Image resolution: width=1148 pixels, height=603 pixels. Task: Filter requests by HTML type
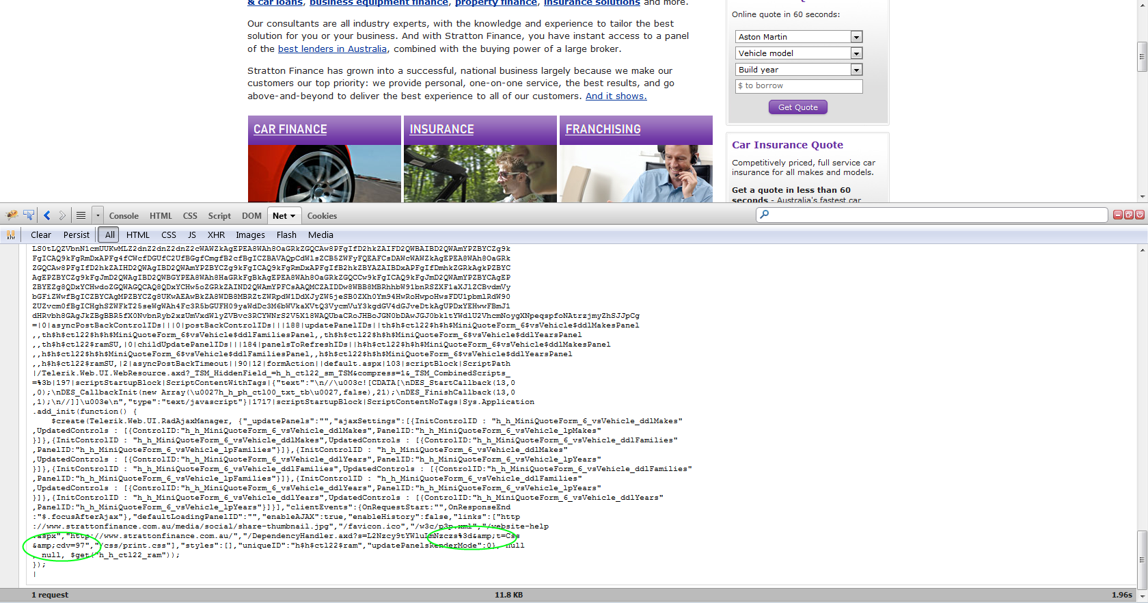(138, 234)
